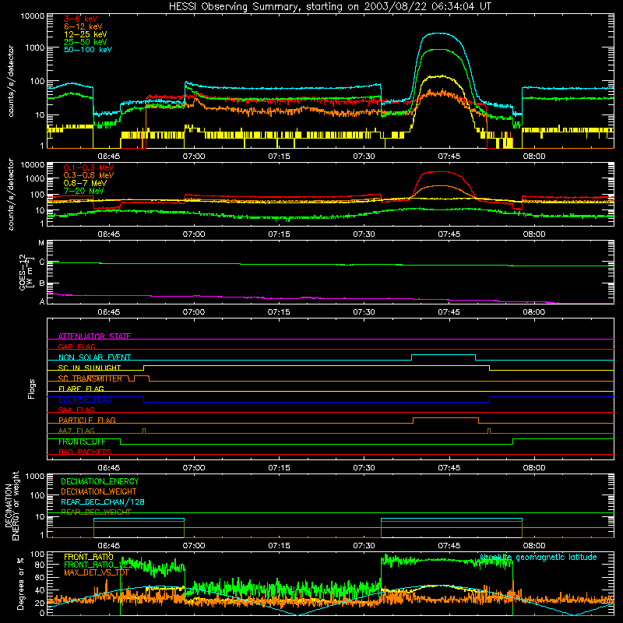Click 07:45 tick under the top plot
Screen dimensions: 623x623
[x=449, y=157]
